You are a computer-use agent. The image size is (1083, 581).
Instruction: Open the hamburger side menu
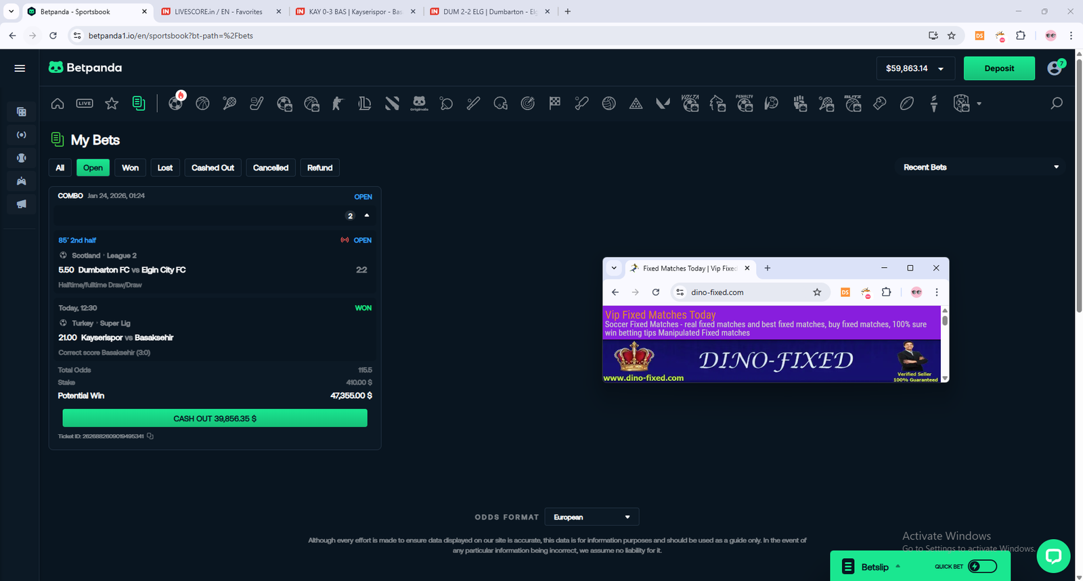20,68
